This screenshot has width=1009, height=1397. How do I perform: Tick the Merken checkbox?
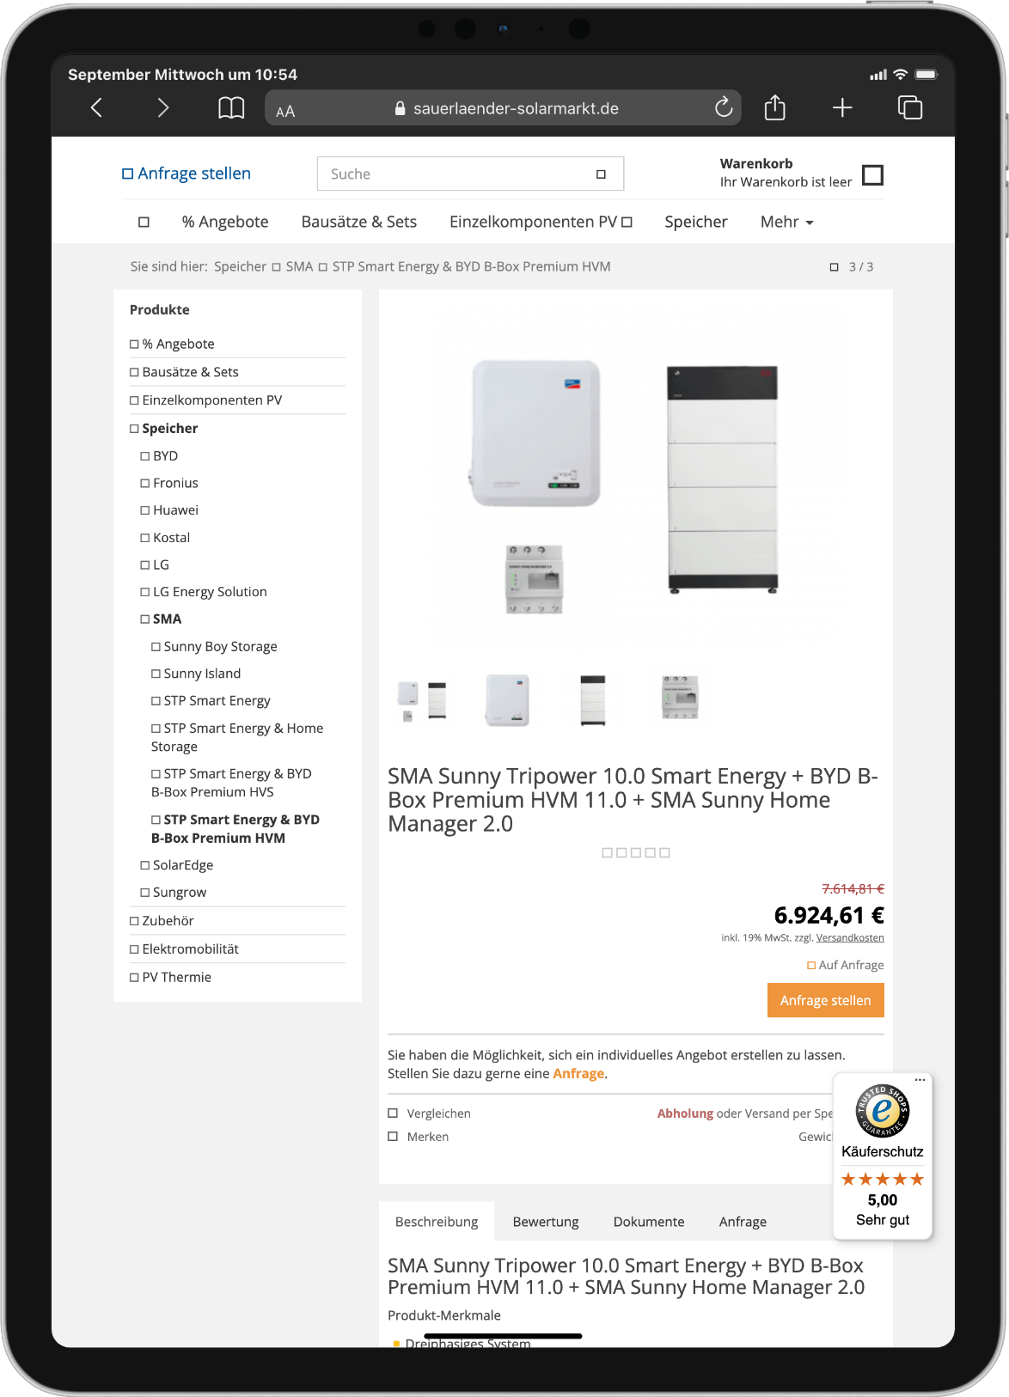coord(393,1136)
